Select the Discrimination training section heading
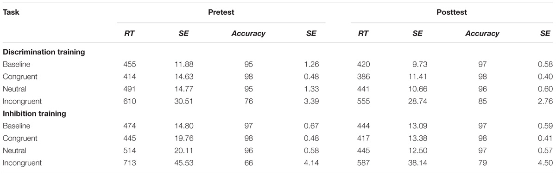The width and height of the screenshot is (556, 175). point(44,52)
